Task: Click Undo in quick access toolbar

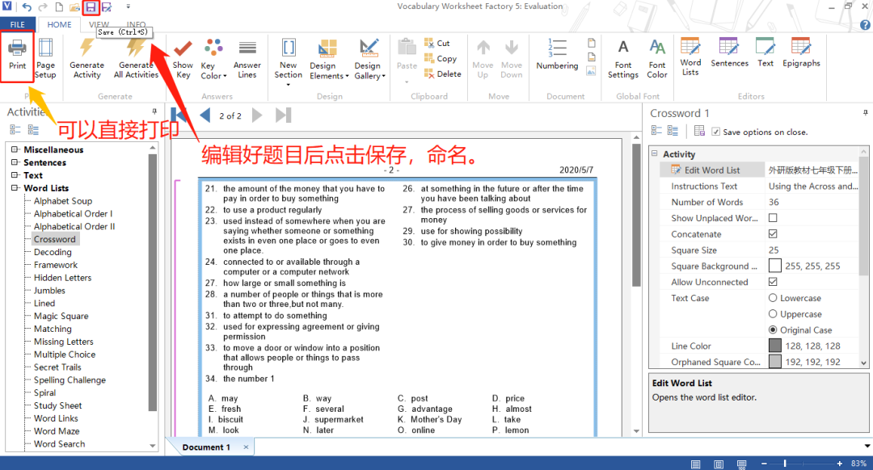Action: [27, 7]
